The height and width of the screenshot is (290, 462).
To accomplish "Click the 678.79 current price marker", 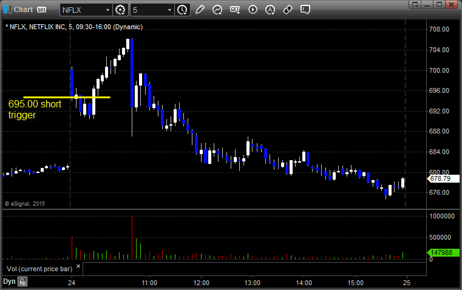I will tap(438, 179).
